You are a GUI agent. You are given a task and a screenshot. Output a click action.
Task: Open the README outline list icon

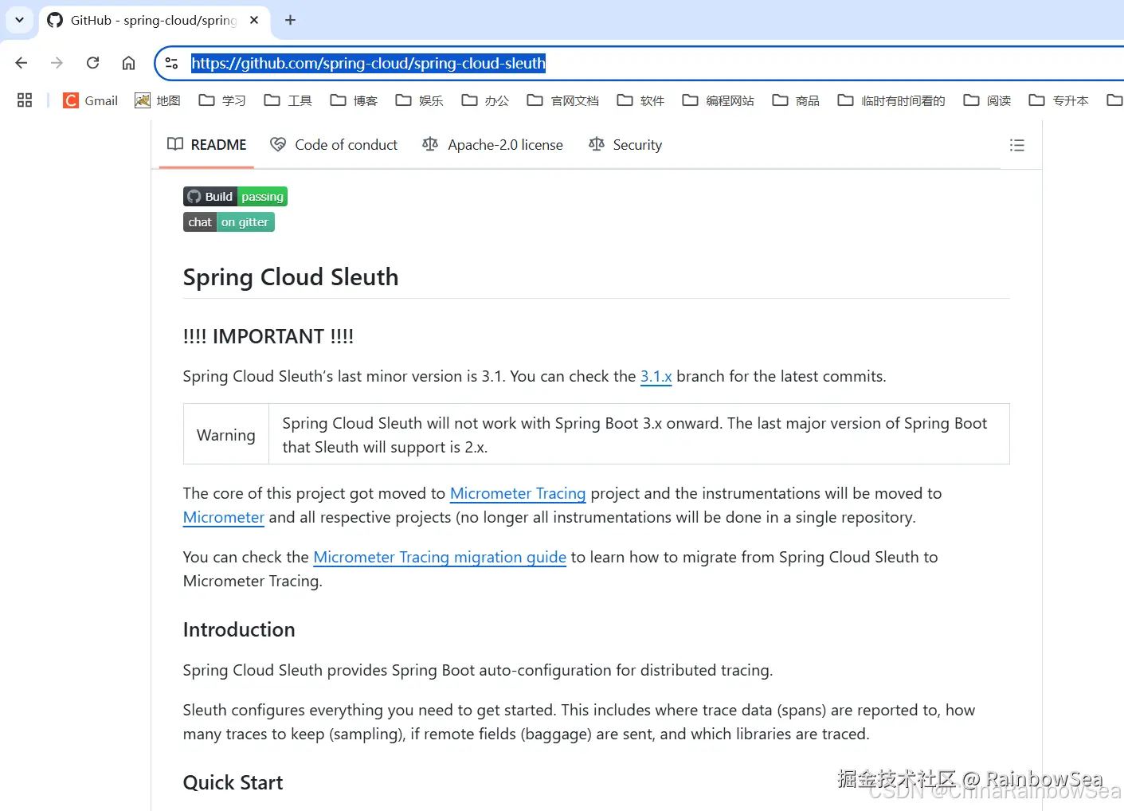point(1017,145)
